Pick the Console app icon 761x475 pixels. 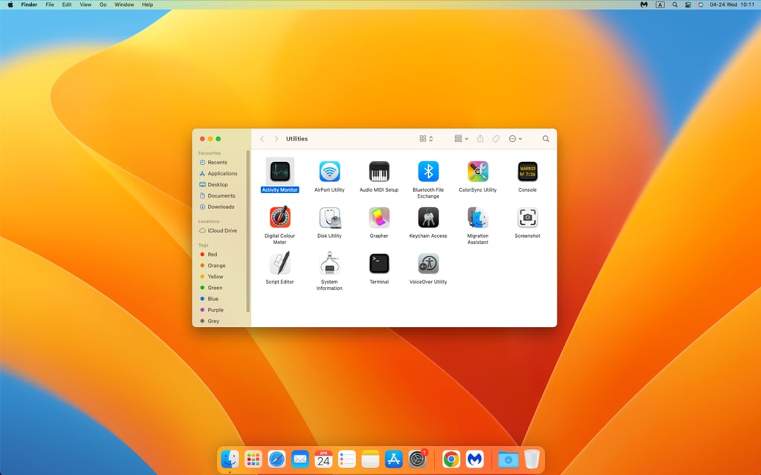pos(527,172)
